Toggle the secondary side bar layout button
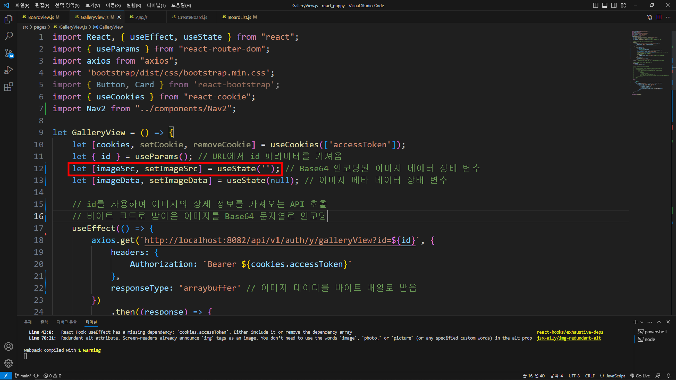The image size is (676, 380). click(x=614, y=5)
